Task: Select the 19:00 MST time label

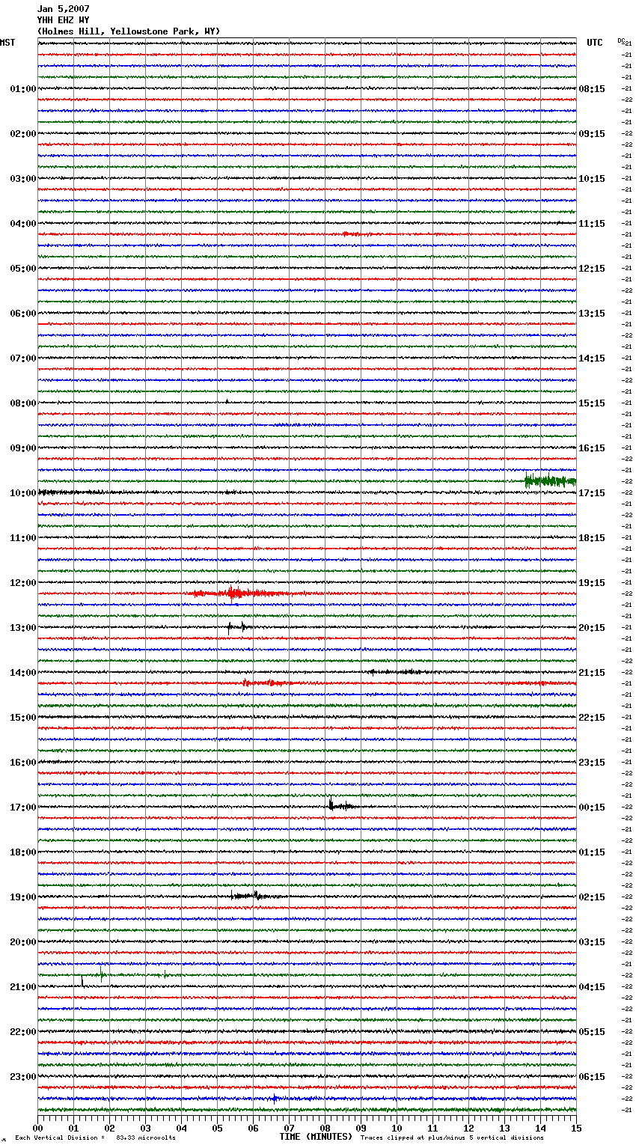Action: point(23,897)
